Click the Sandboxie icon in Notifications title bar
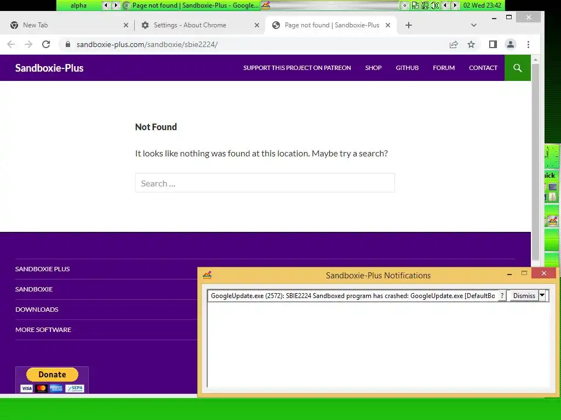The image size is (561, 420). tap(207, 275)
